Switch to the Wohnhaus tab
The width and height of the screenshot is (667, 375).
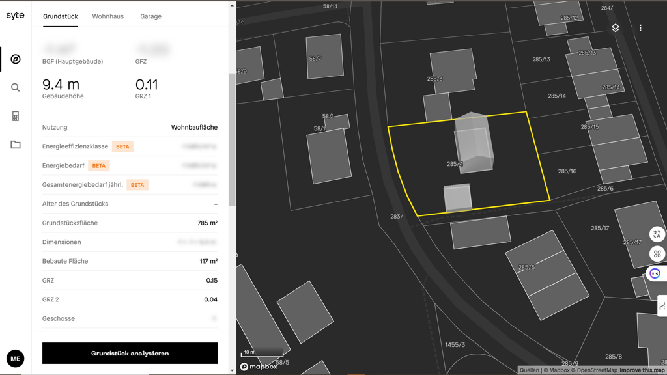[x=107, y=16]
